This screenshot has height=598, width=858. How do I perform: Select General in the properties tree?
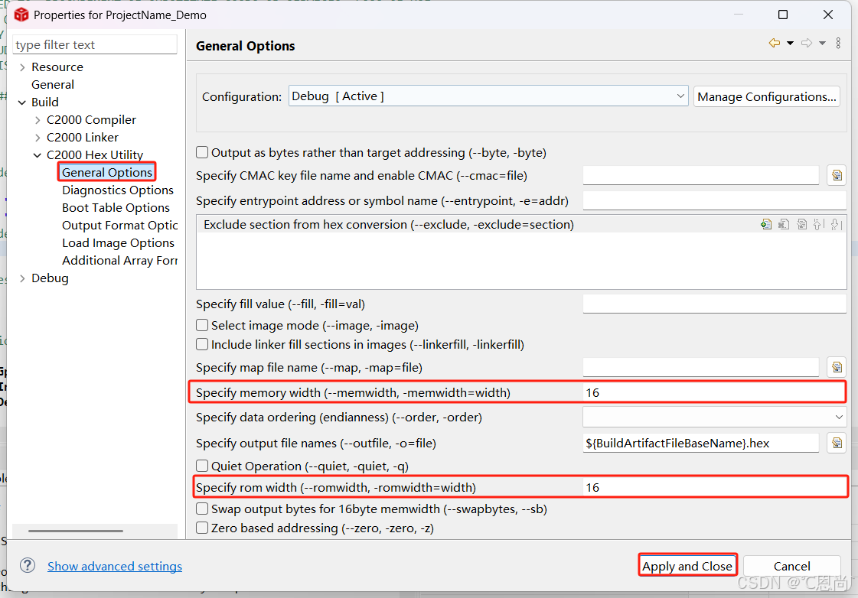click(x=53, y=85)
